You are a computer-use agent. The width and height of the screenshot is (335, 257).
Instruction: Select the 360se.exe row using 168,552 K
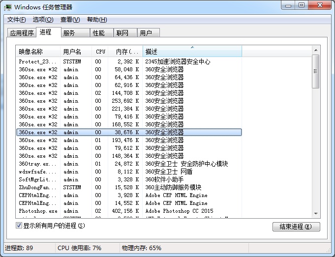[x=129, y=124]
